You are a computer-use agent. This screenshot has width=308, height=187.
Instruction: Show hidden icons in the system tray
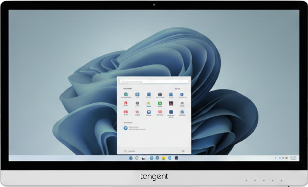click(x=275, y=158)
